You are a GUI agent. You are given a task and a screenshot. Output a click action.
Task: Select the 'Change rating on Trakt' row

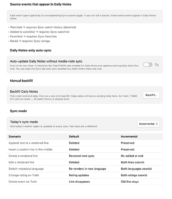pos(85,175)
